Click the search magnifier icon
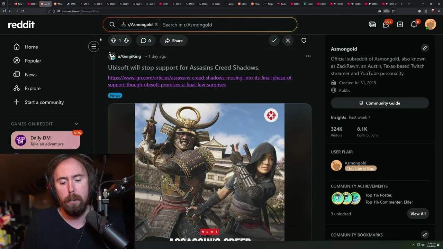 (x=112, y=25)
